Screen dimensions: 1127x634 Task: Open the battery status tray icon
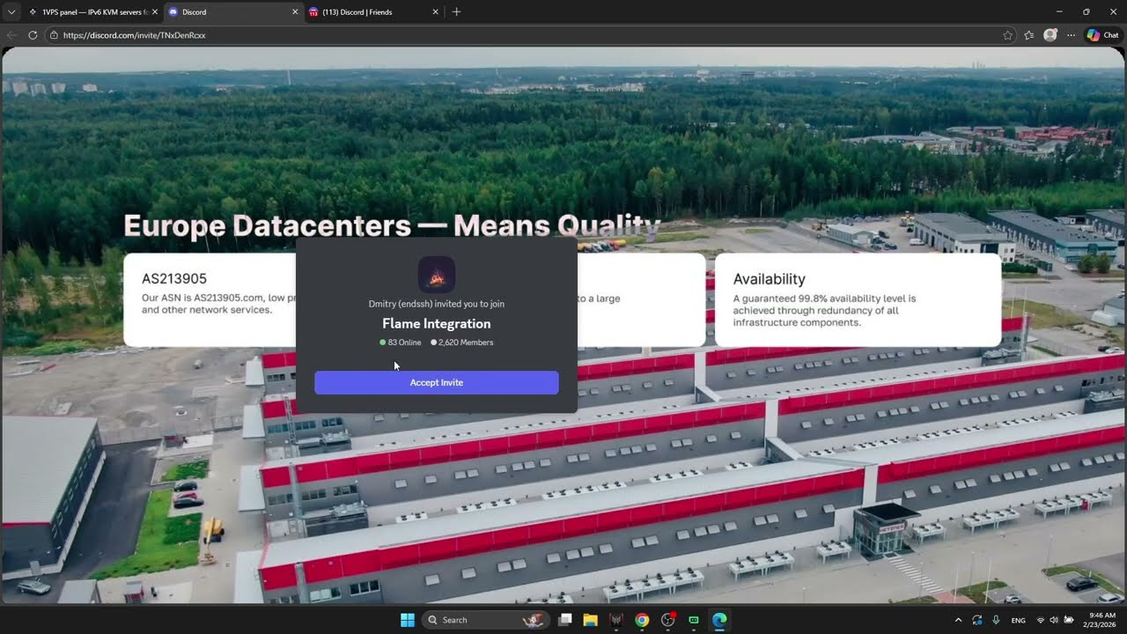(1069, 620)
